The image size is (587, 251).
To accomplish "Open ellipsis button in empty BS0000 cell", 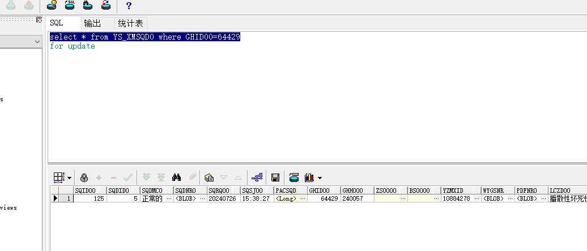I will (437, 198).
